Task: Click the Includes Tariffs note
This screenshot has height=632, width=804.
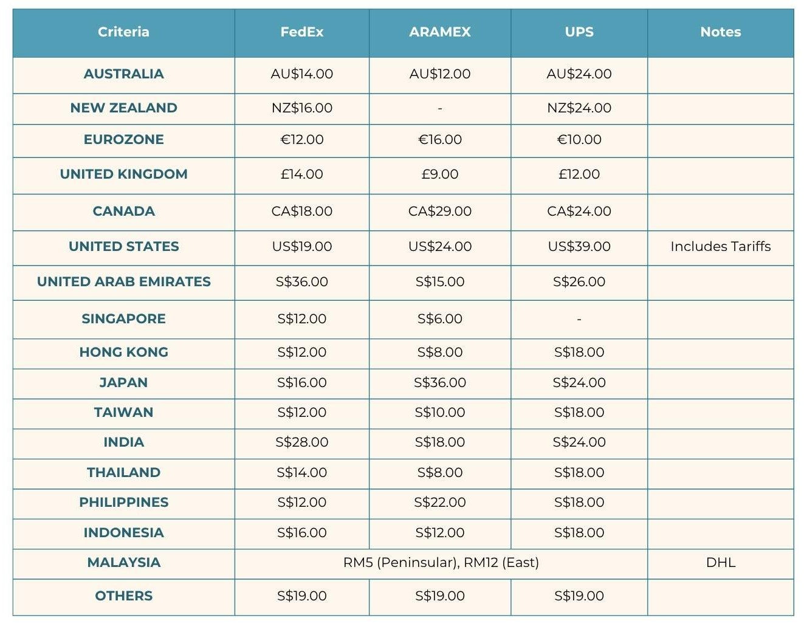Action: (720, 247)
